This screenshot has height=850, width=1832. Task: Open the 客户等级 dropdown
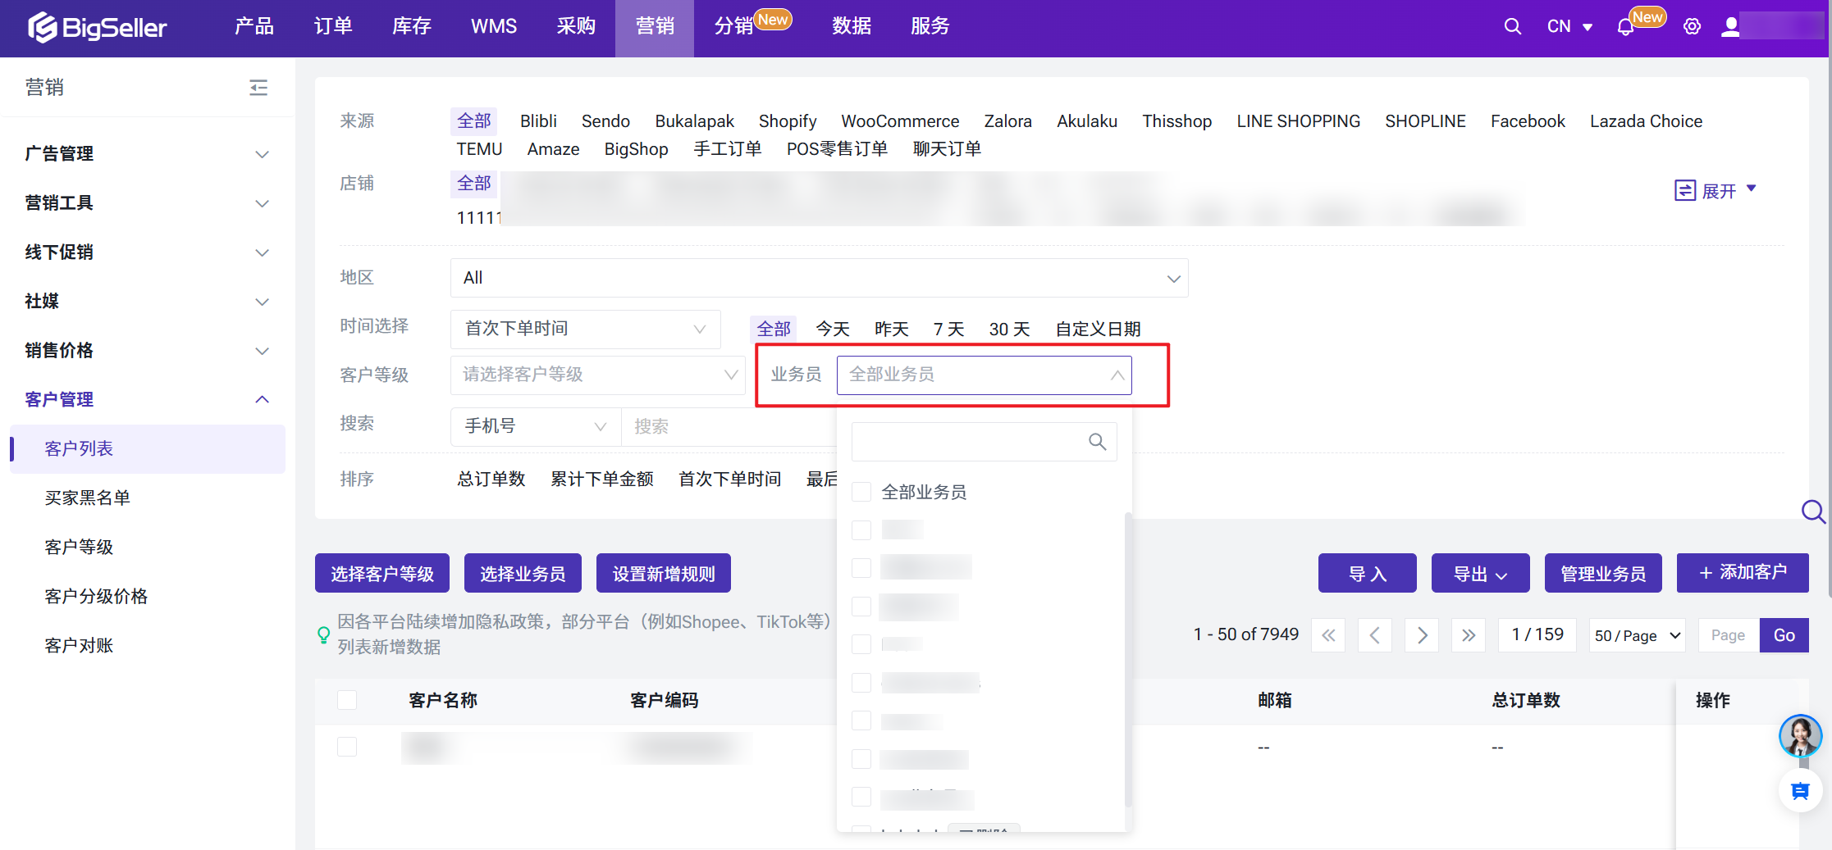(x=598, y=375)
